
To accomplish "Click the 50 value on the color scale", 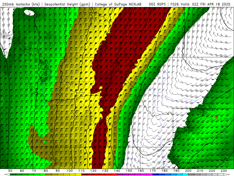I will [x=10, y=171].
